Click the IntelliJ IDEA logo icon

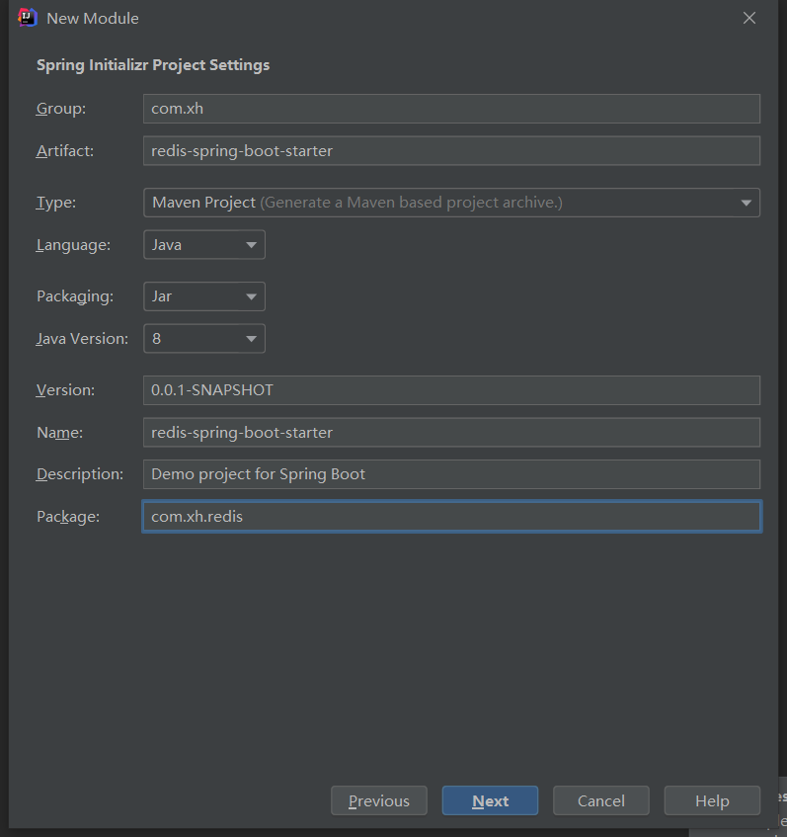(28, 18)
